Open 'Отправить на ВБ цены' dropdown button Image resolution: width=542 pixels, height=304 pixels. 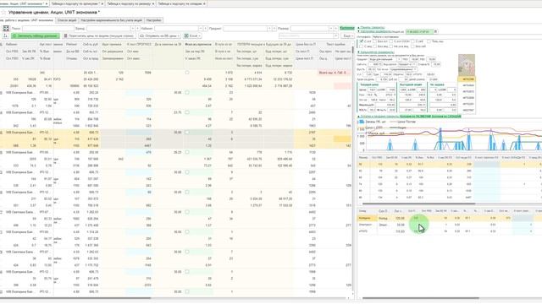click(160, 35)
